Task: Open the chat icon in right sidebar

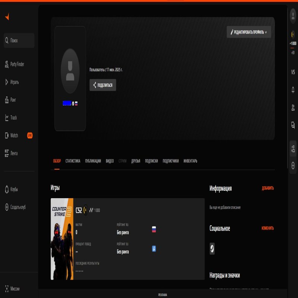Action: [x=293, y=126]
